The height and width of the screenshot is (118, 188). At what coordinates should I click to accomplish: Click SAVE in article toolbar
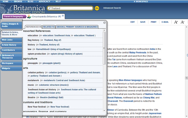coord(143,22)
